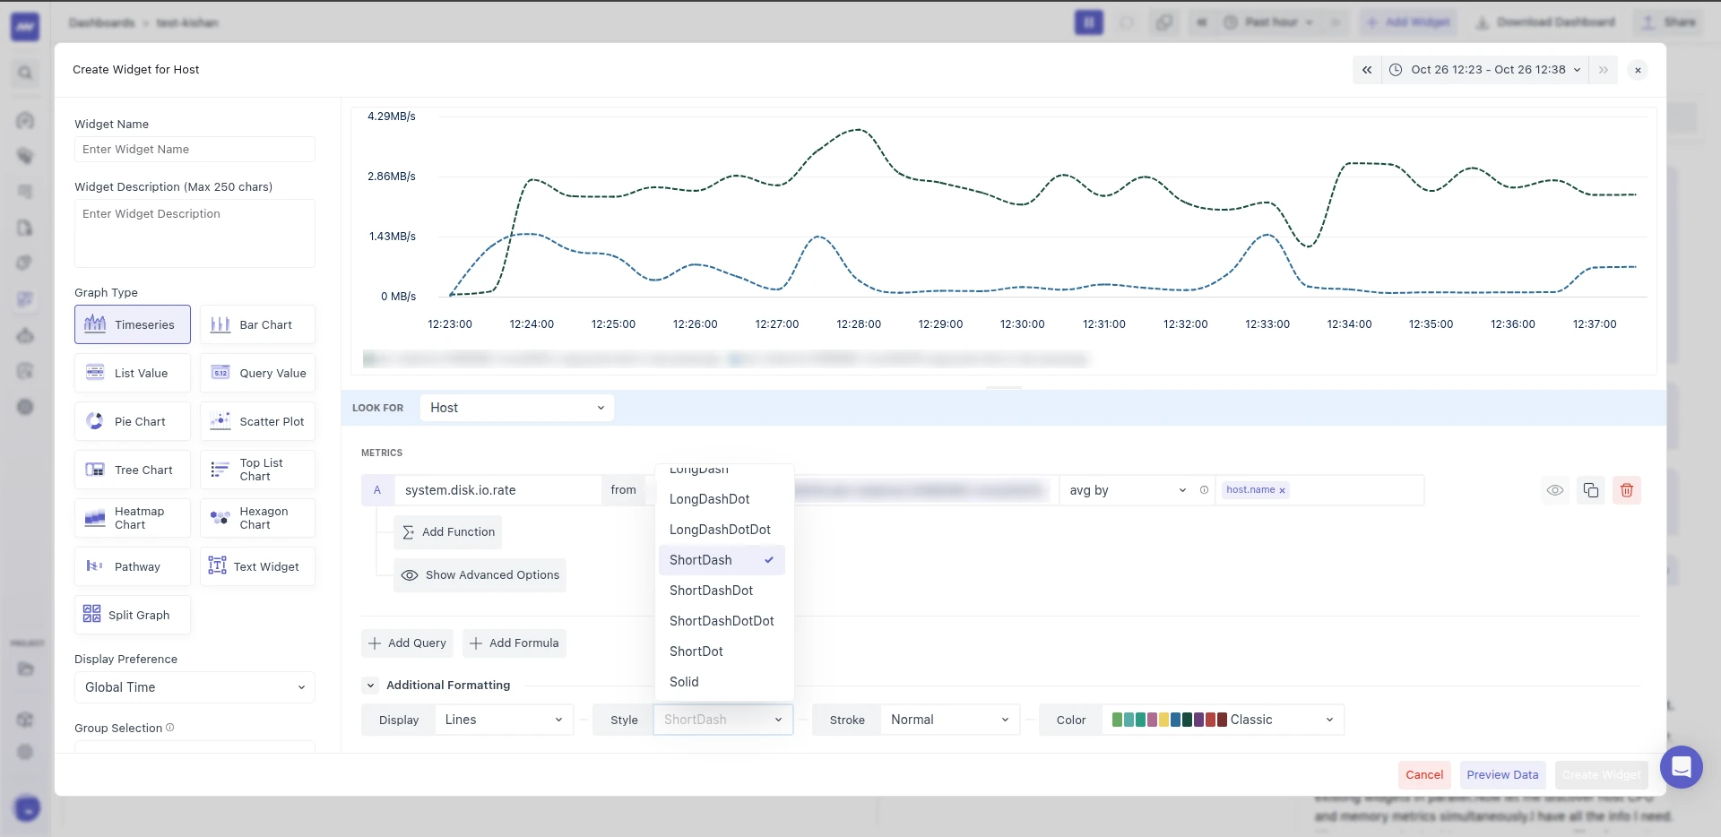Choose ShortDot line style option
Screen dimensions: 1721x837
point(722,651)
